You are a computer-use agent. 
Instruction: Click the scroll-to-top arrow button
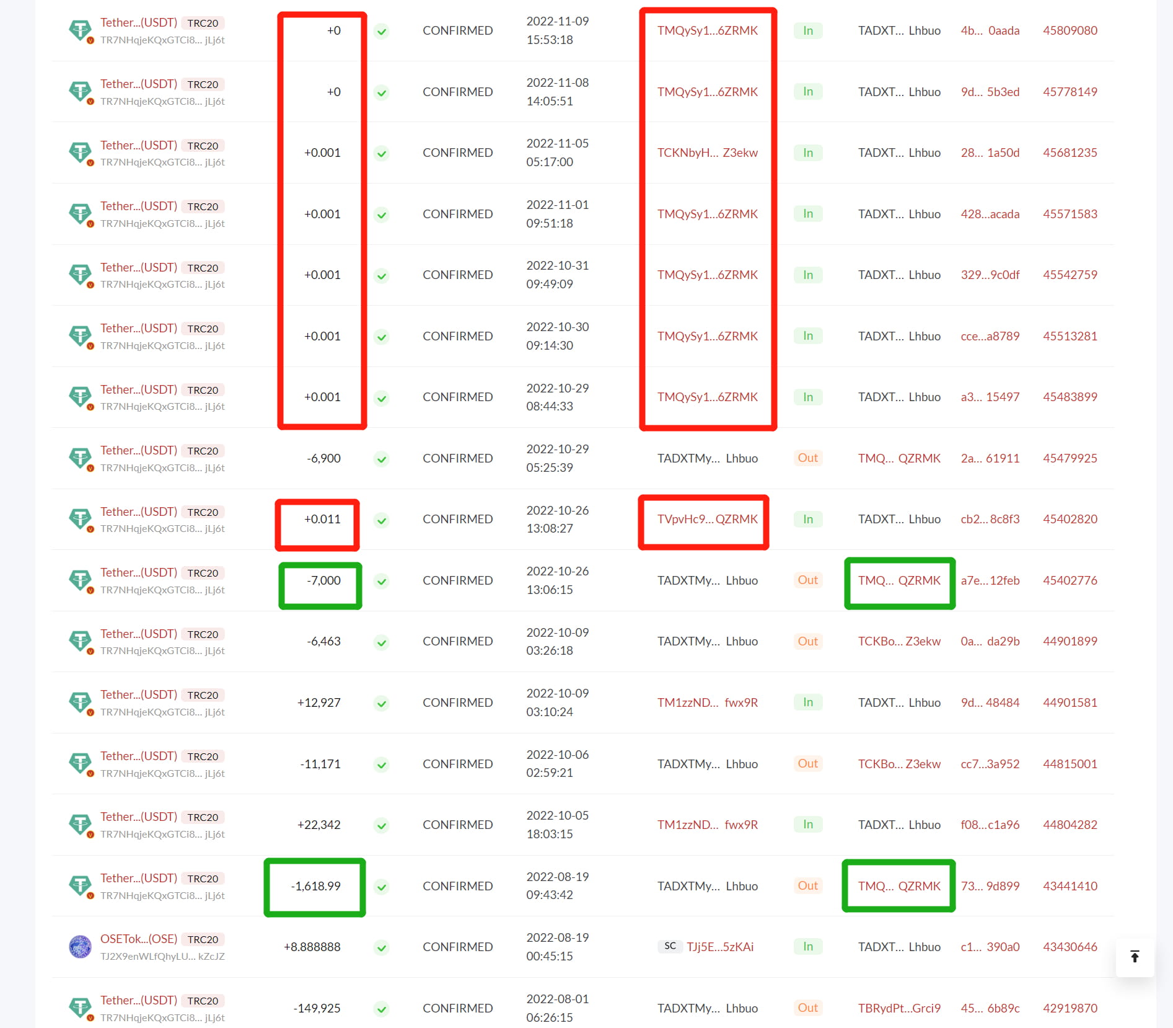1135,957
